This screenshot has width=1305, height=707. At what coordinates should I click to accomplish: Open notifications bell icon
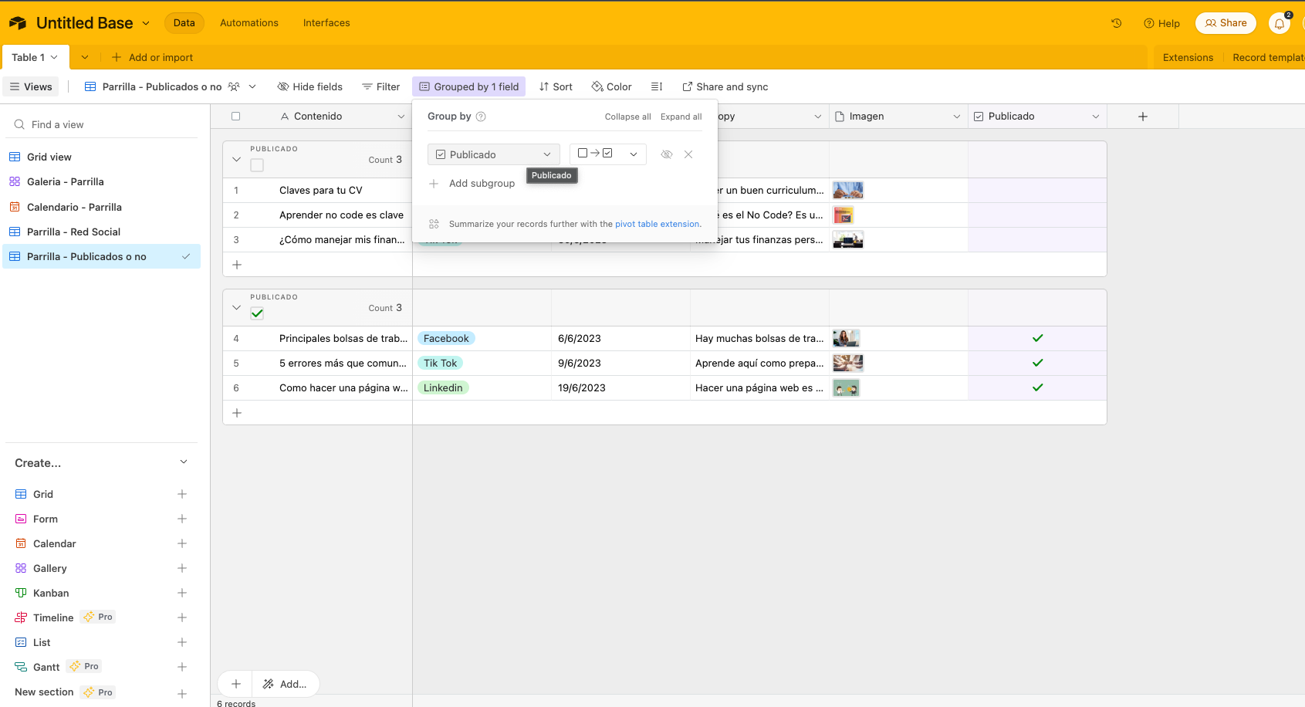1279,23
